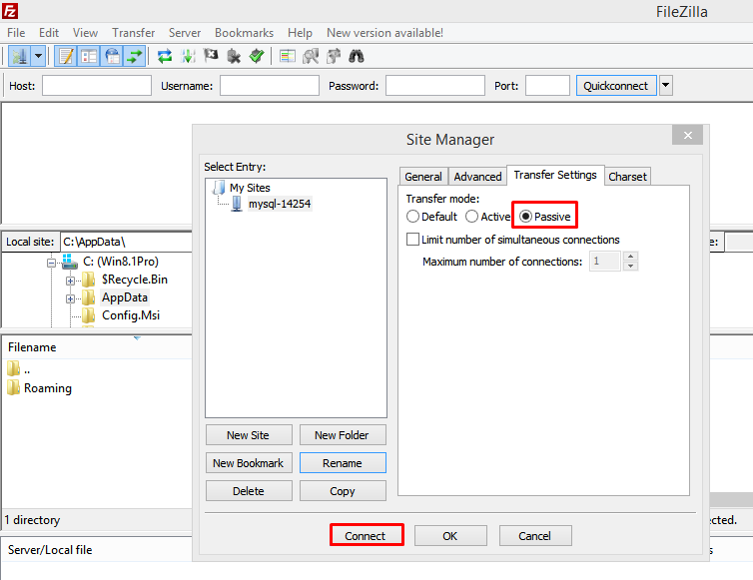Select mysql-14254 site entry
Screen dimensions: 753x580
pos(279,204)
